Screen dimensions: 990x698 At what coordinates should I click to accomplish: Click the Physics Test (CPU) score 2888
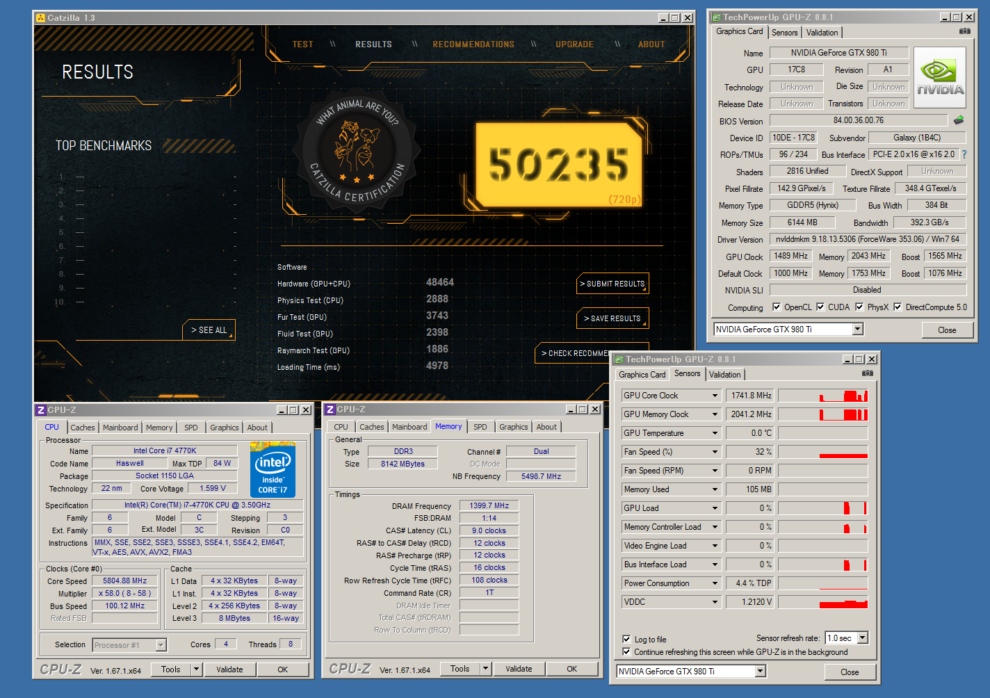pos(437,299)
